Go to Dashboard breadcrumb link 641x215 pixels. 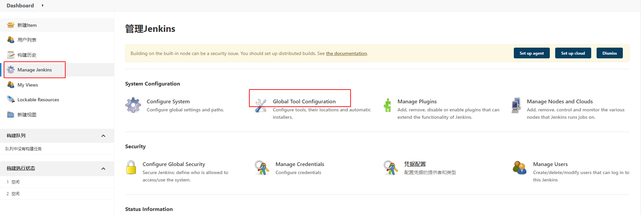pos(20,5)
